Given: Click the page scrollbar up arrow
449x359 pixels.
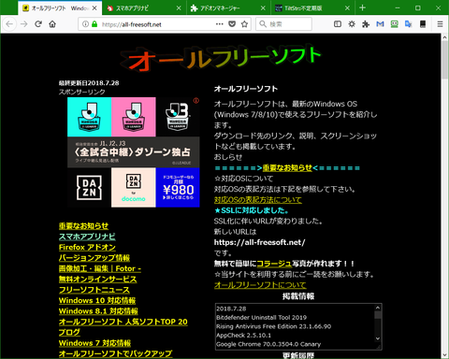Looking at the screenshot, I should point(444,37).
